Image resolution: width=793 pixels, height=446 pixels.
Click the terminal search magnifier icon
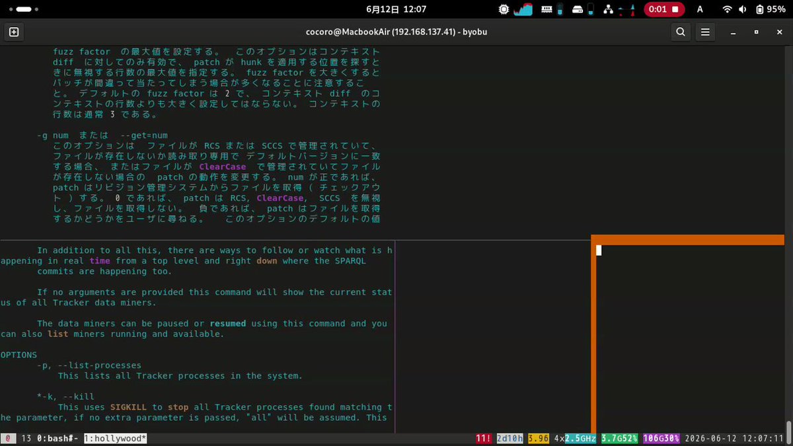click(681, 32)
